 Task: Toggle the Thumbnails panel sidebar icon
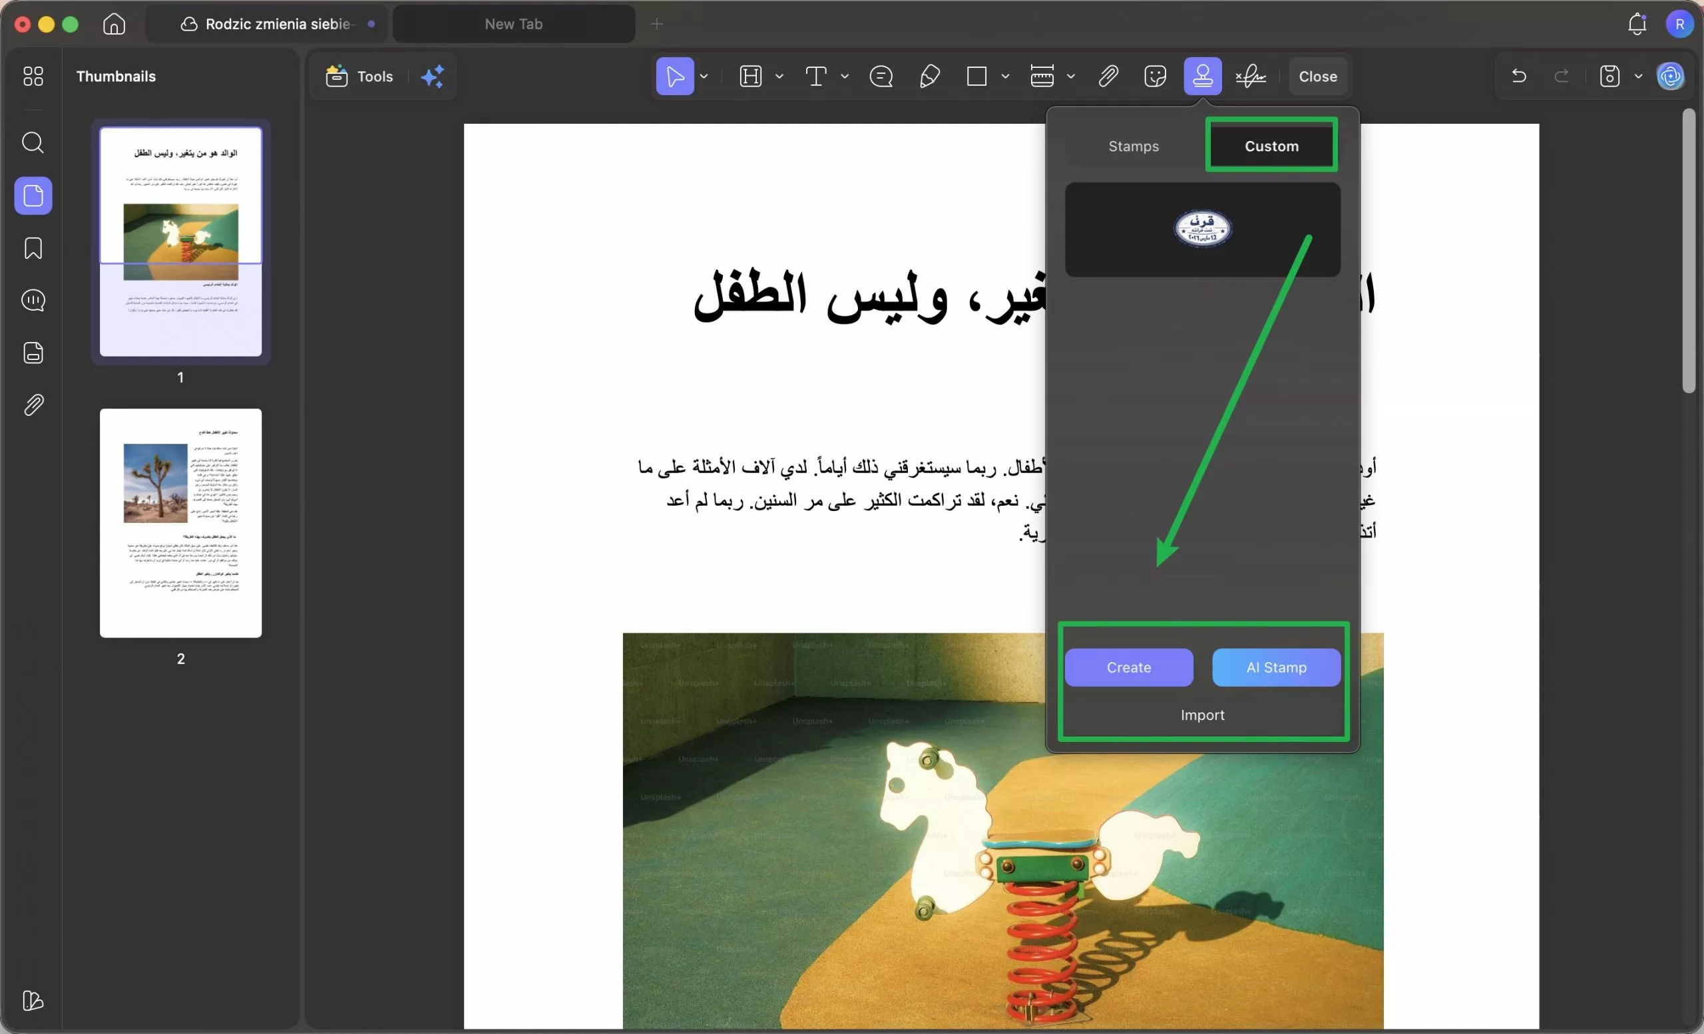[33, 196]
